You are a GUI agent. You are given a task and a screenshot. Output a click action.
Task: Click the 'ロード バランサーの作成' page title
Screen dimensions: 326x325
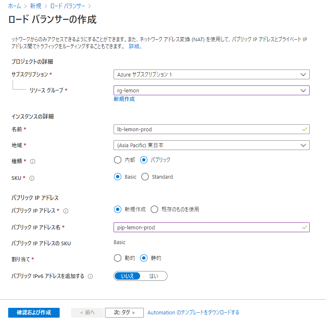tap(52, 20)
